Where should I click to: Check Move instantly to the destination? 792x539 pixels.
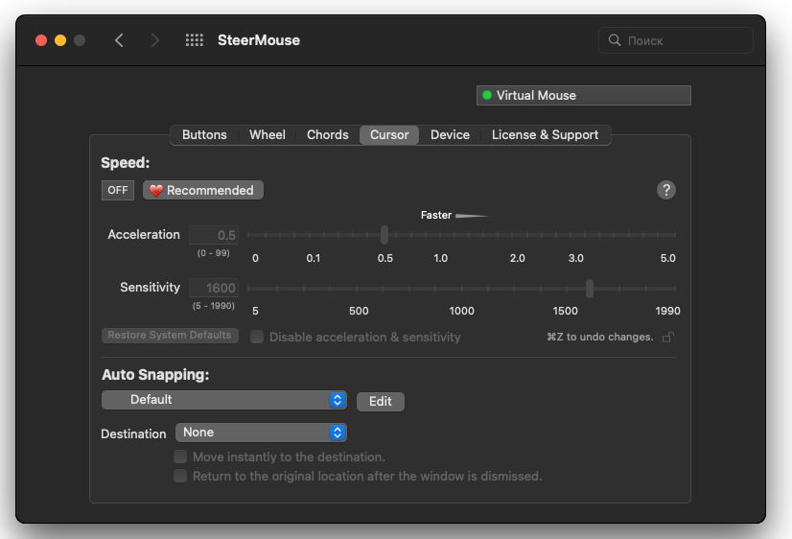point(180,457)
